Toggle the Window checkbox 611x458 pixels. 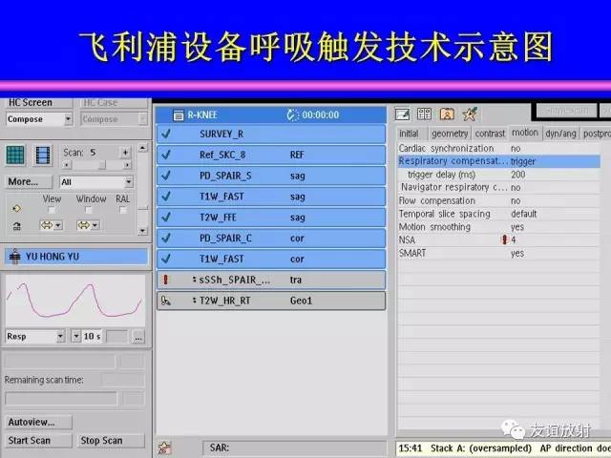89,210
